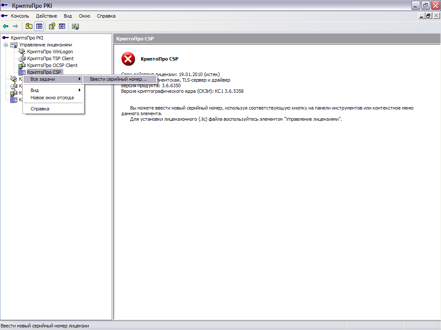Open the Окно menu
This screenshot has height=330, width=441.
click(x=84, y=16)
